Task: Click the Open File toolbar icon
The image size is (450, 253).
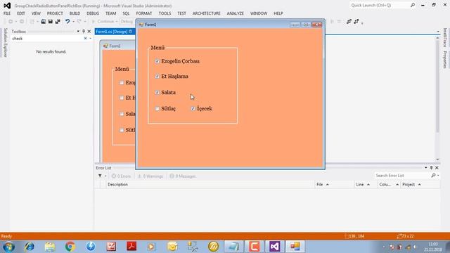Action: click(44, 22)
